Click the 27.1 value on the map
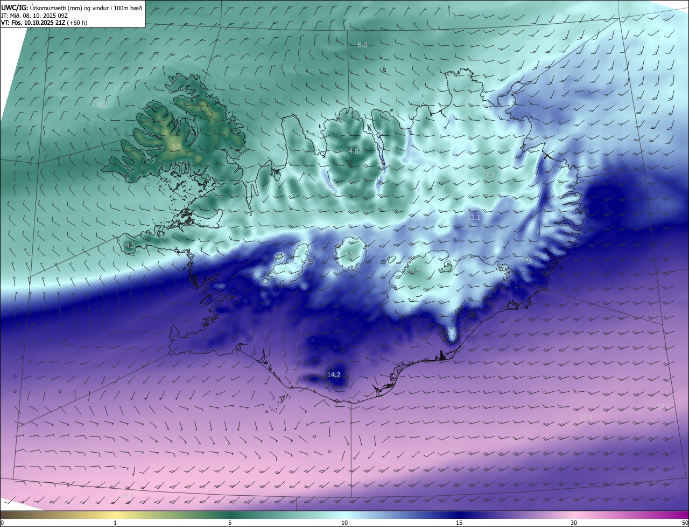This screenshot has height=527, width=689. (663, 406)
